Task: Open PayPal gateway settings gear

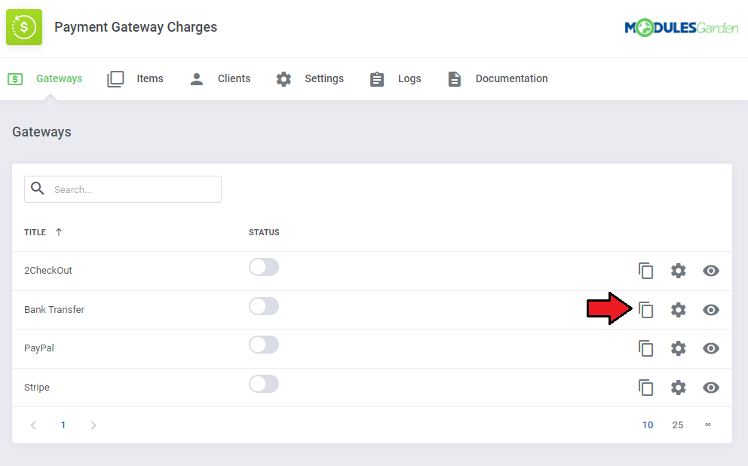Action: click(679, 348)
